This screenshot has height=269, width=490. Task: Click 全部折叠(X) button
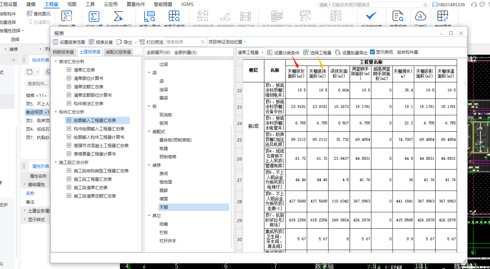[x=185, y=52]
